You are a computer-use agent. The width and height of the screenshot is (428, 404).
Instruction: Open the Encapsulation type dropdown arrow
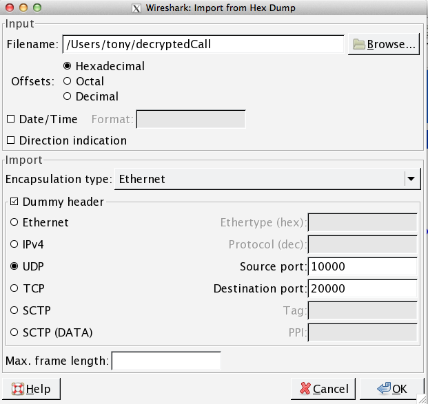pos(411,179)
